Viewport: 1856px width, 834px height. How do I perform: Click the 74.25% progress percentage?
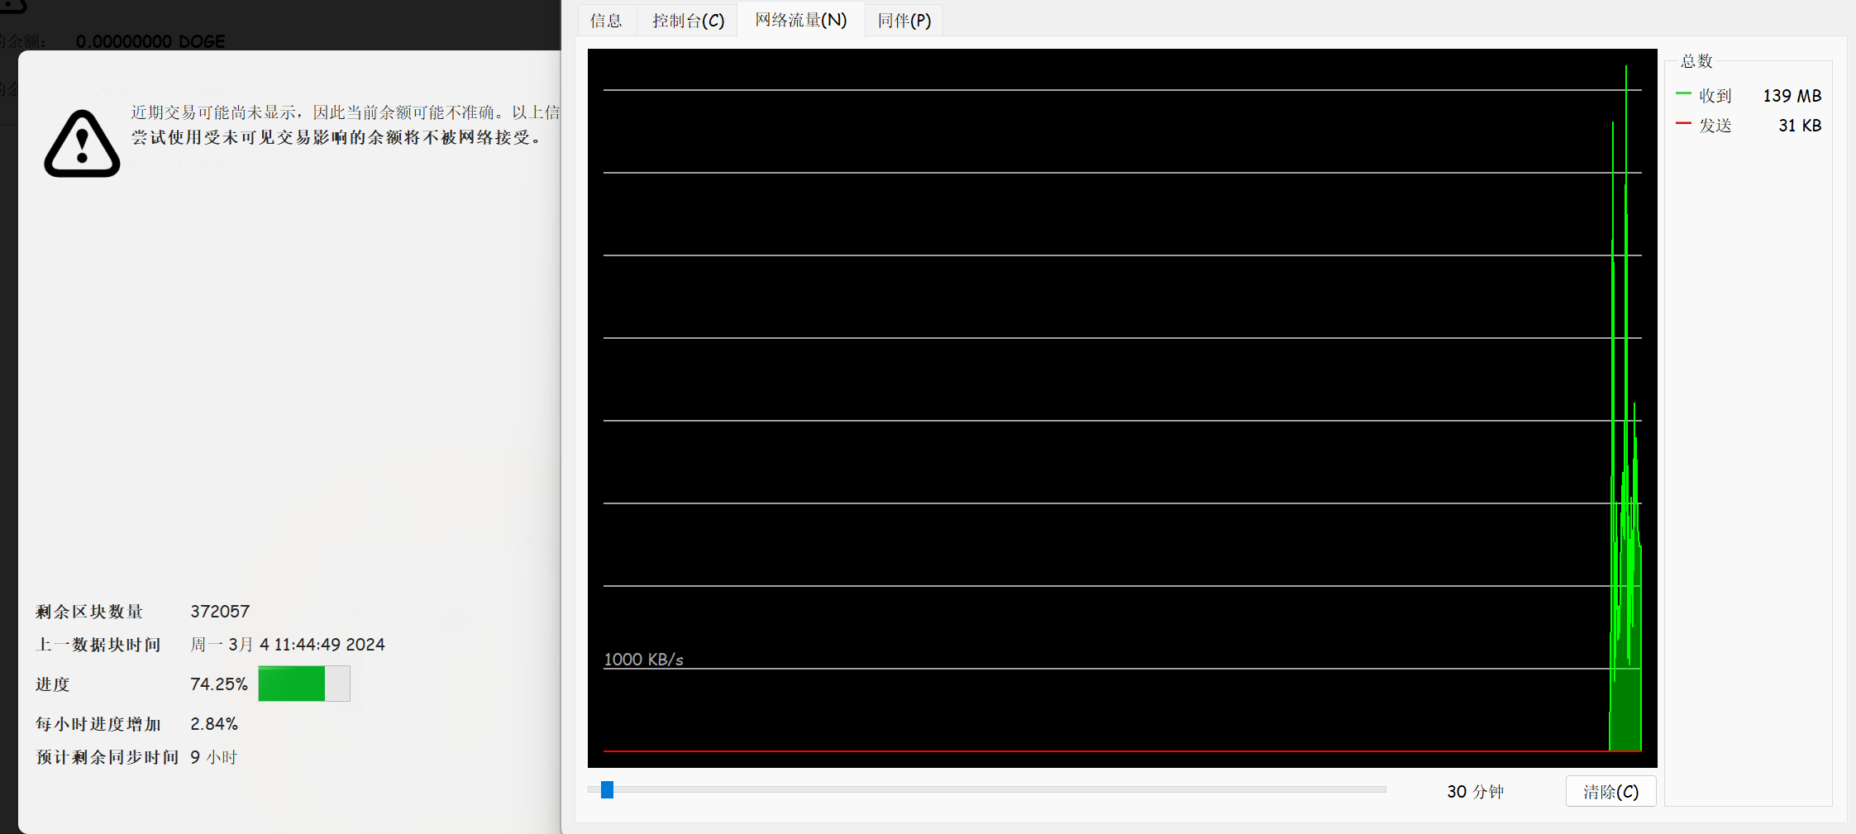pyautogui.click(x=218, y=684)
